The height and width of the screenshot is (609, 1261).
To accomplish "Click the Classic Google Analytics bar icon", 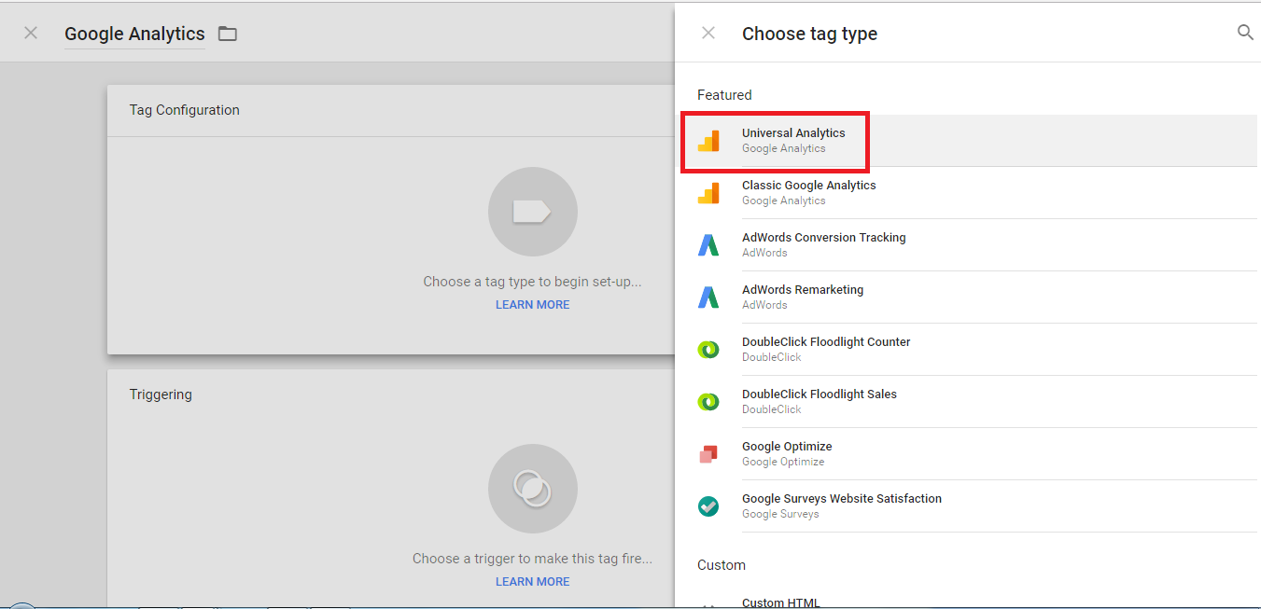I will pyautogui.click(x=709, y=193).
